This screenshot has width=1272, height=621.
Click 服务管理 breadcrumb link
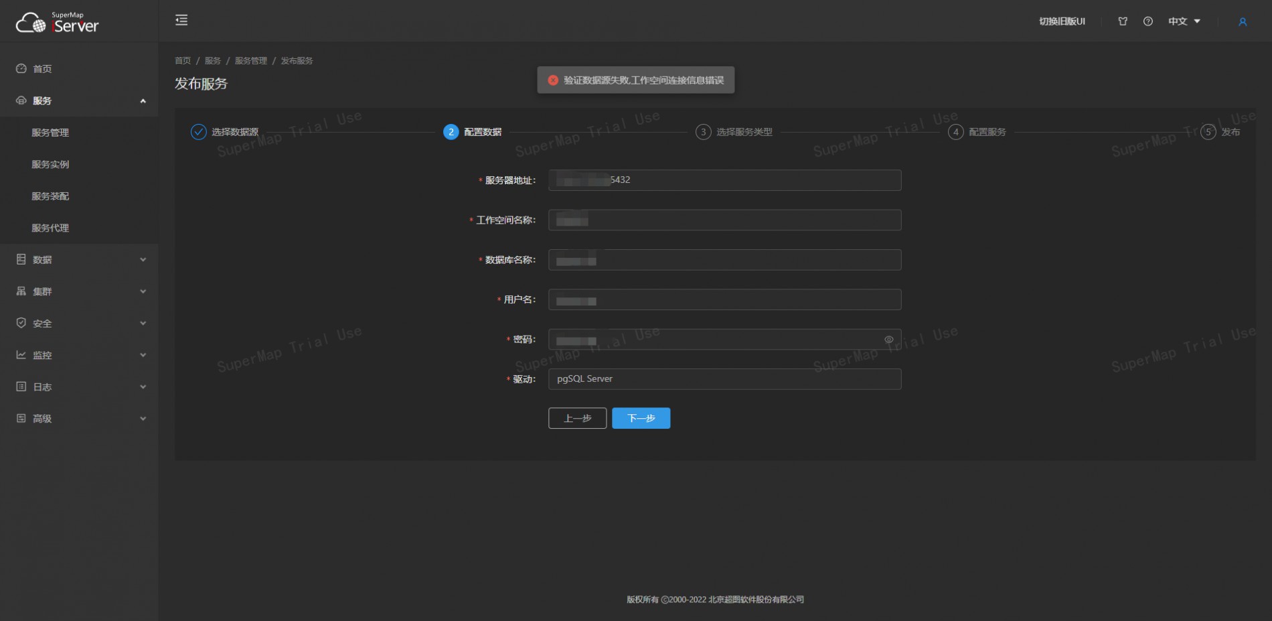tap(251, 61)
